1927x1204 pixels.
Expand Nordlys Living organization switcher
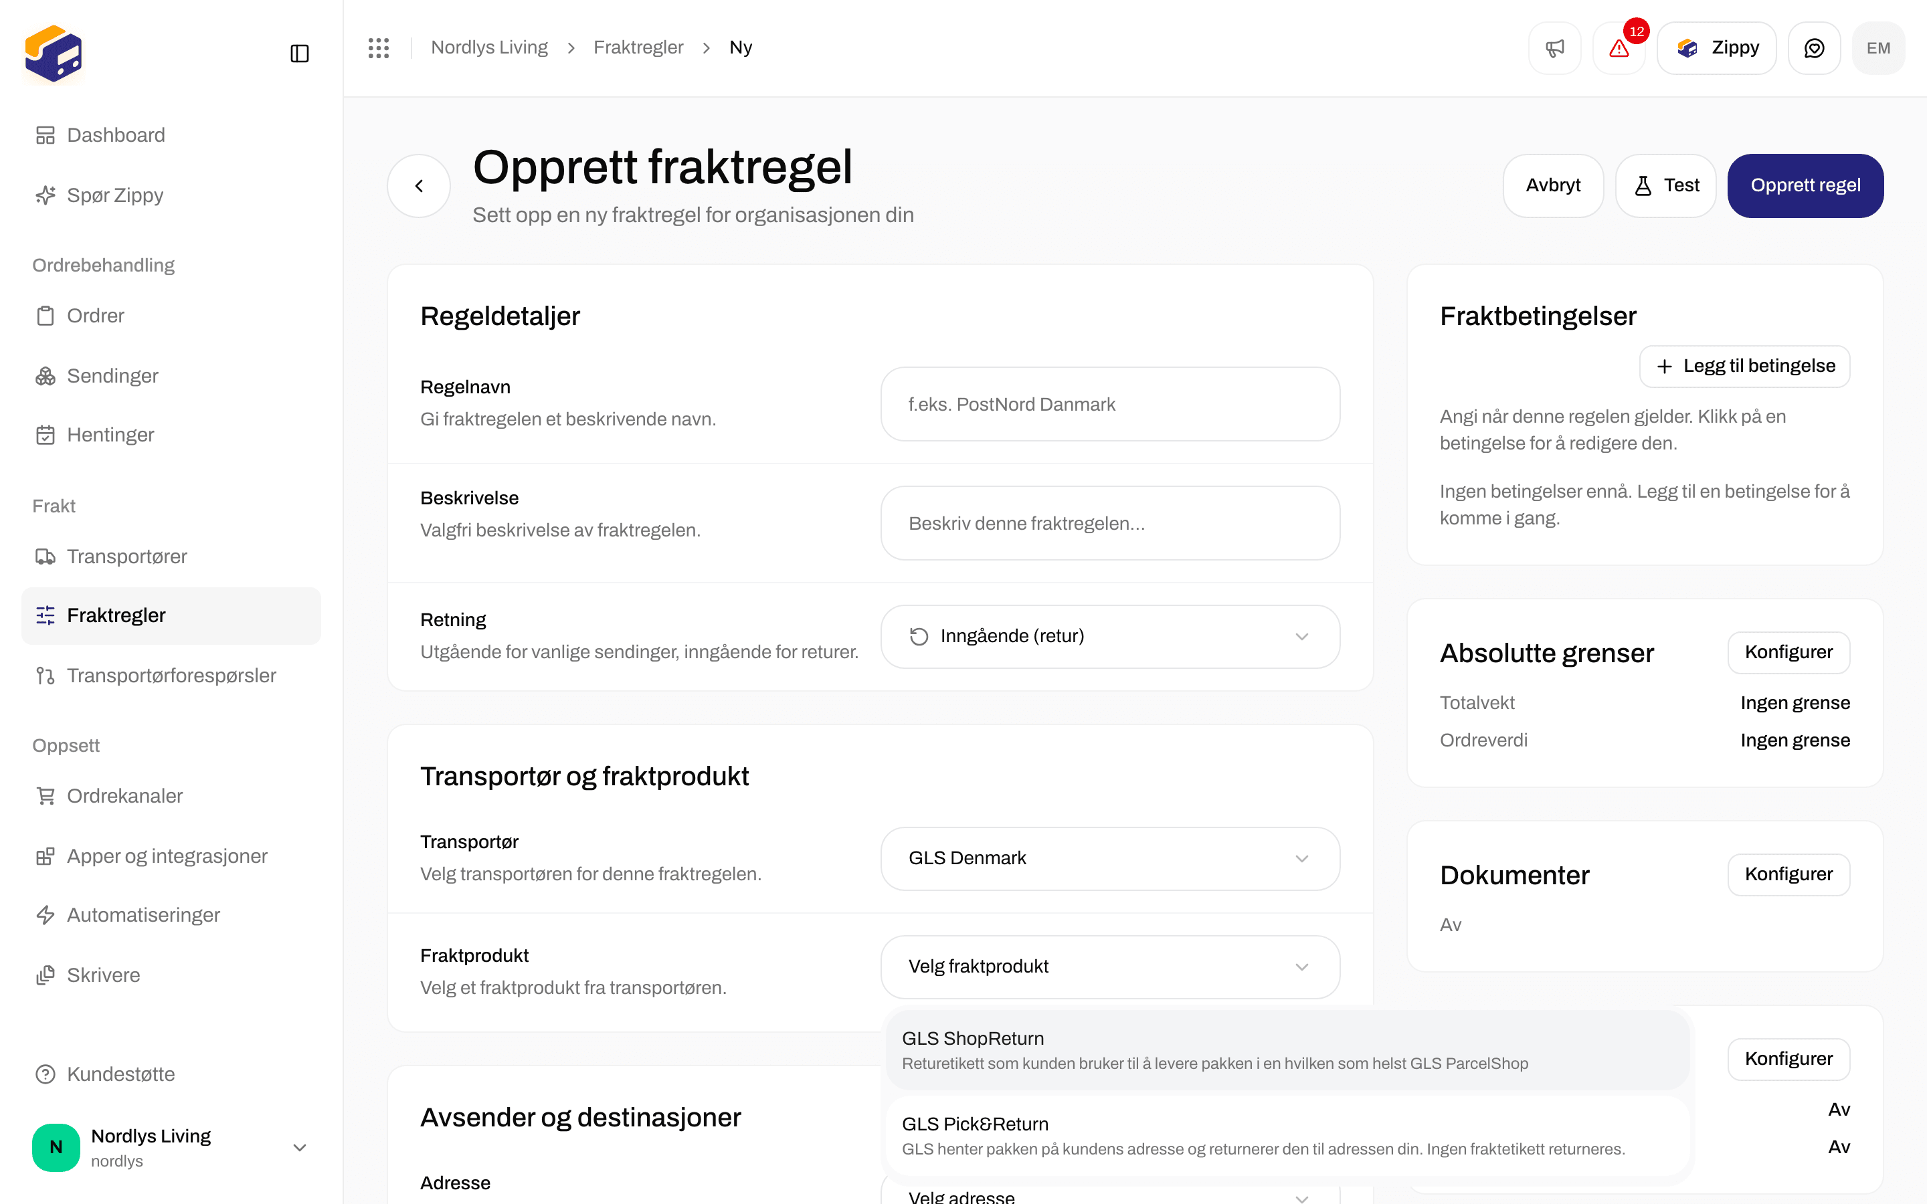point(171,1146)
